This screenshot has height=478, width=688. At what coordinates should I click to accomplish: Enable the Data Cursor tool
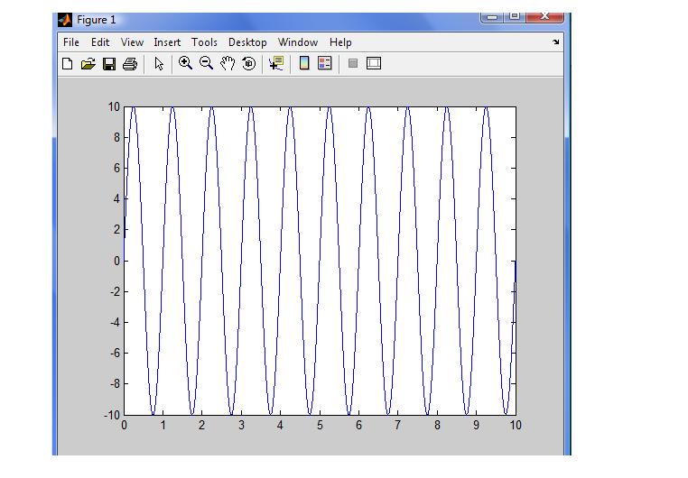(276, 63)
